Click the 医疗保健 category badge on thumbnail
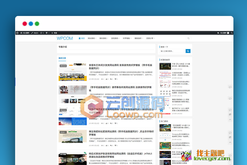 pyautogui.click(x=63, y=154)
